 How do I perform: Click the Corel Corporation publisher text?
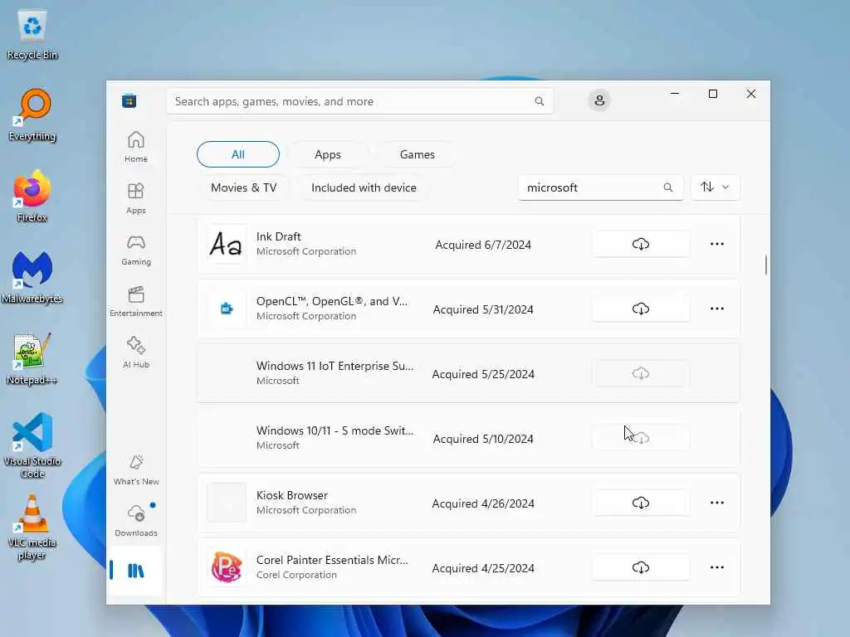296,575
